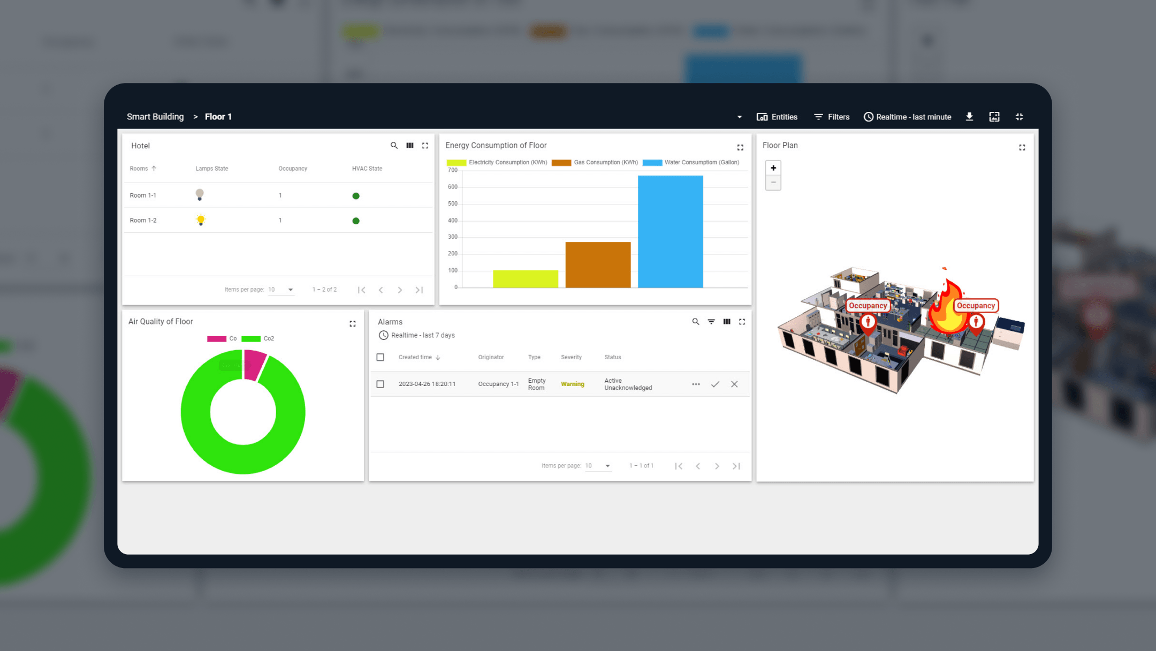Click the search icon in Hotel widget

tap(394, 146)
